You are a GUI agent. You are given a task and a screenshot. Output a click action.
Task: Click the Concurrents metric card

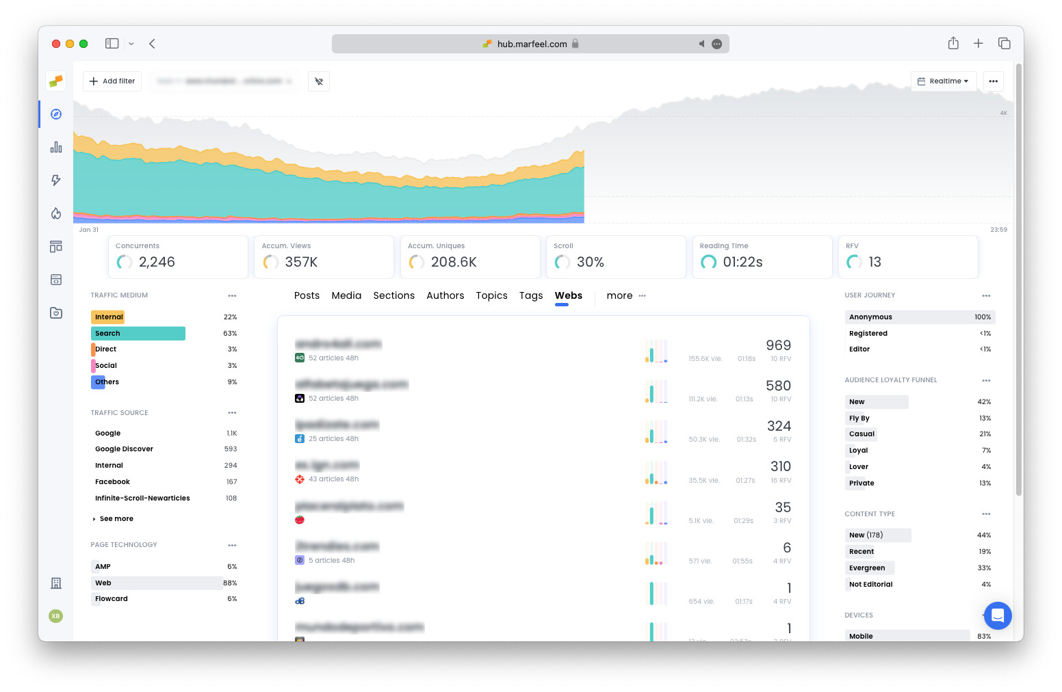point(178,257)
